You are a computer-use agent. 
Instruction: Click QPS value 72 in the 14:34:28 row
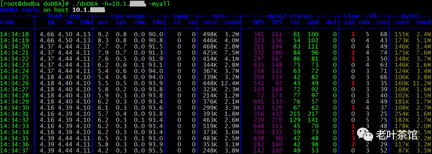pyautogui.click(x=261, y=95)
